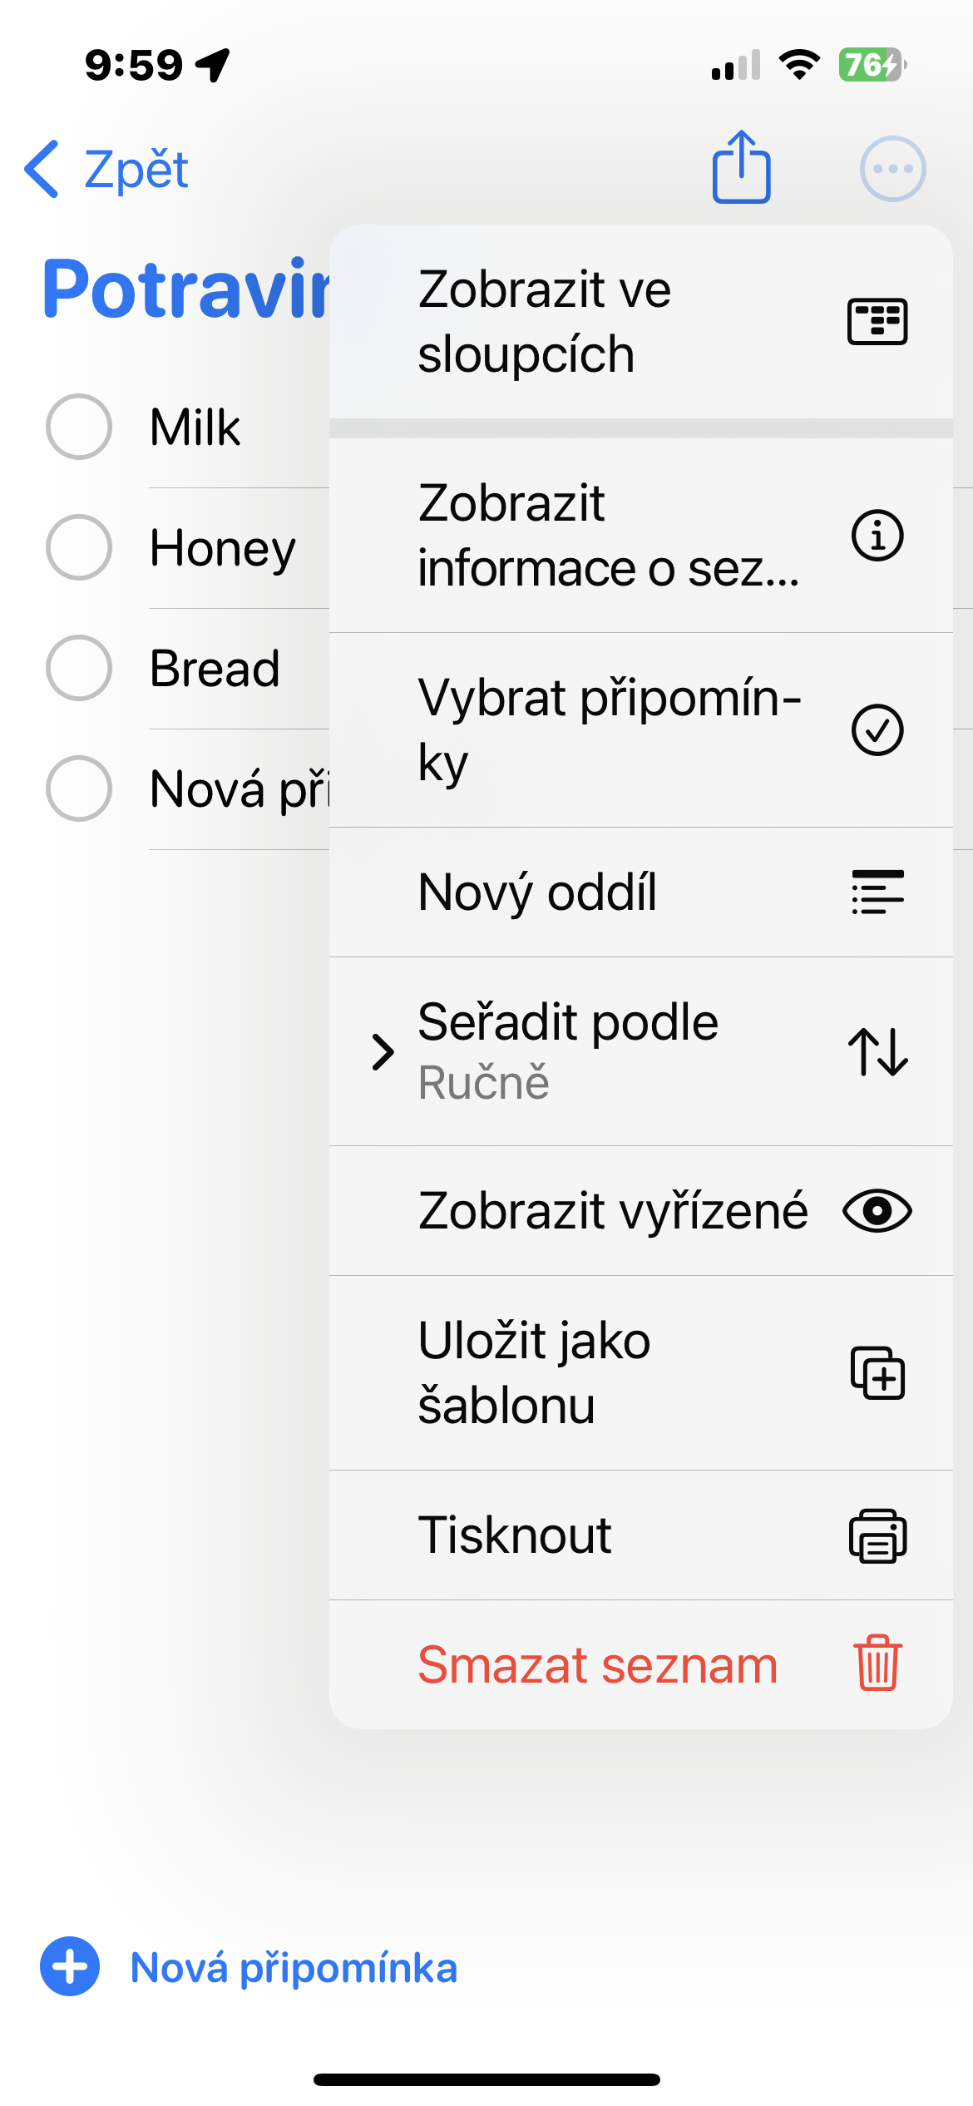Open the more options (...) menu
The image size is (973, 2106).
892,167
